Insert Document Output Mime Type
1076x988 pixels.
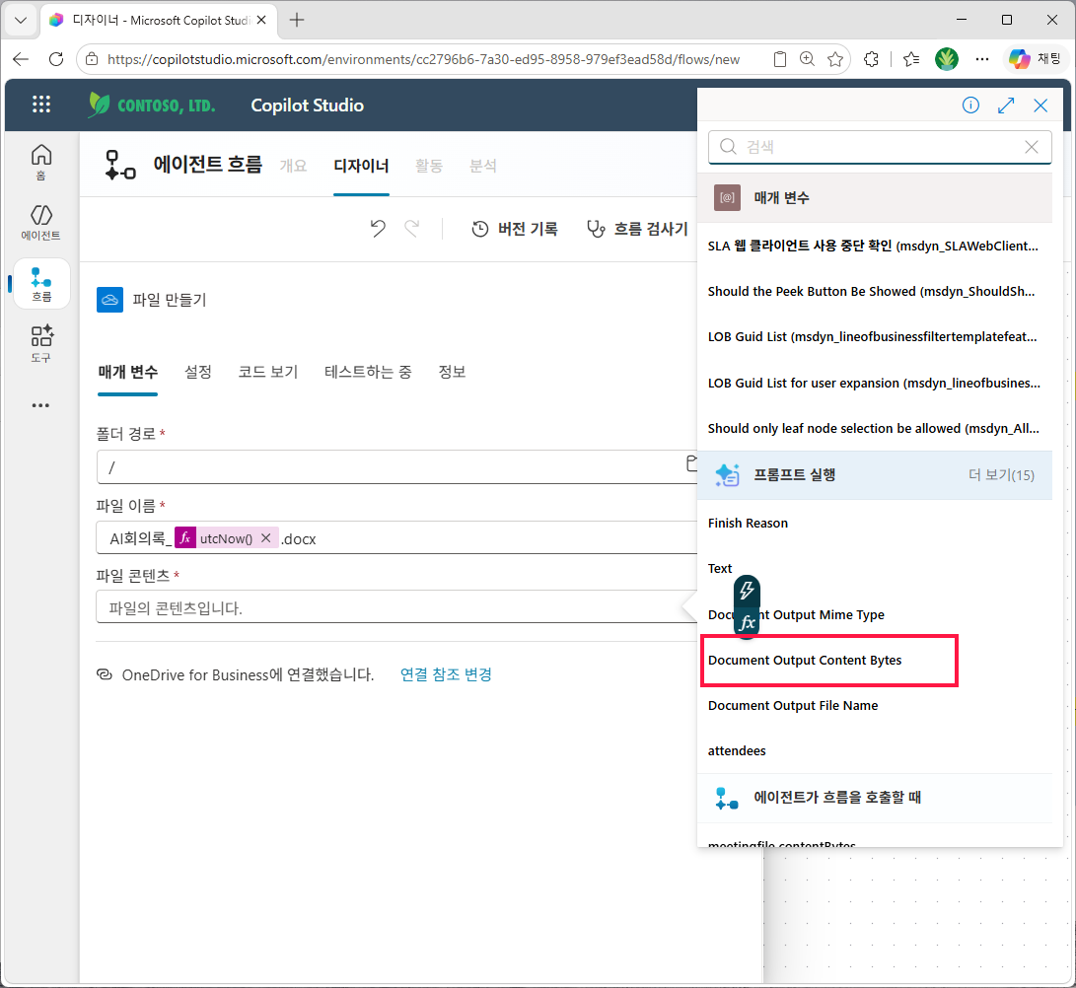pos(796,614)
